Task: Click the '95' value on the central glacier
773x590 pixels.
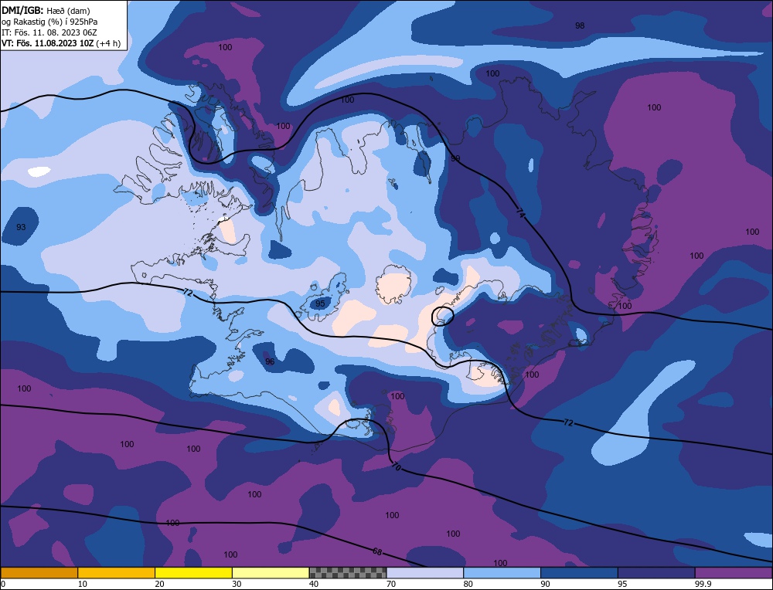Action: tap(320, 303)
